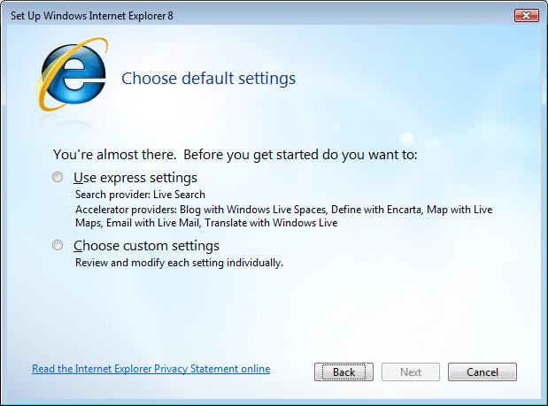
Task: Click the "Search provider: Live Search" text
Action: 140,195
